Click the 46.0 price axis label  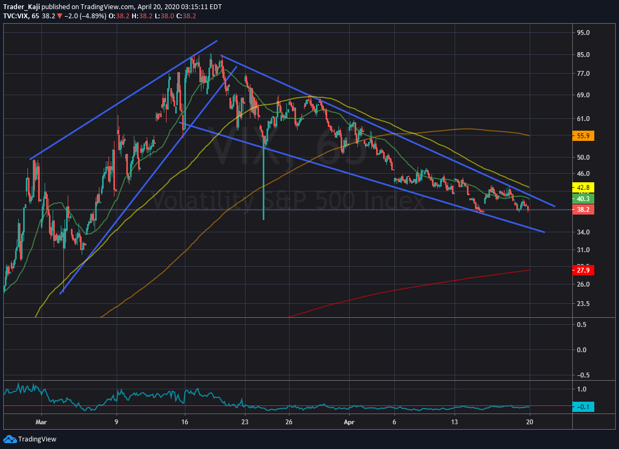(x=583, y=173)
